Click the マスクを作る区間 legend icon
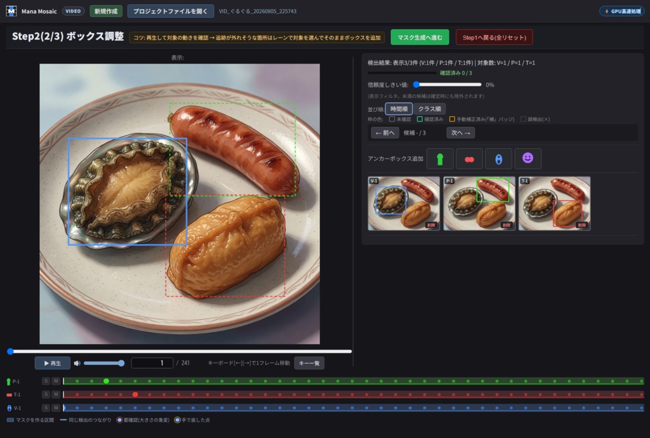 (x=10, y=420)
